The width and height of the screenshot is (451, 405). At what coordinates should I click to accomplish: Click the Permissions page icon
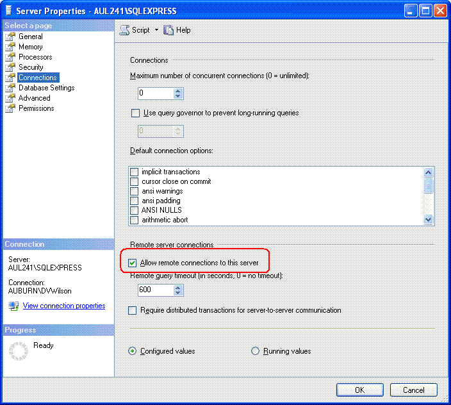coord(10,108)
